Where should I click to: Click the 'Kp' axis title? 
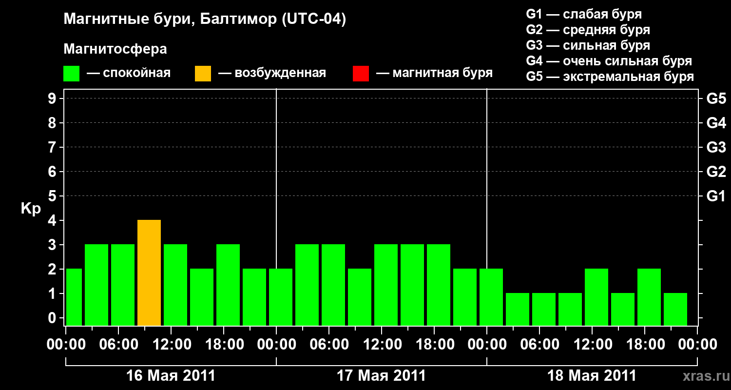click(x=31, y=209)
